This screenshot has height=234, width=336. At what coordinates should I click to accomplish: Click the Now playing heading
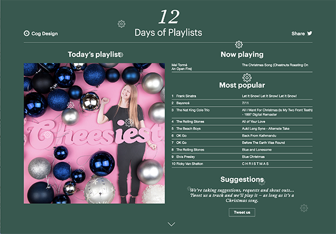[242, 55]
